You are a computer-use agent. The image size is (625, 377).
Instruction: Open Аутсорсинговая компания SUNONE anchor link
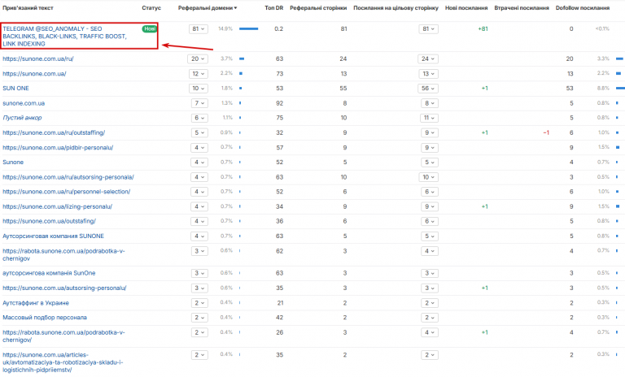point(53,236)
